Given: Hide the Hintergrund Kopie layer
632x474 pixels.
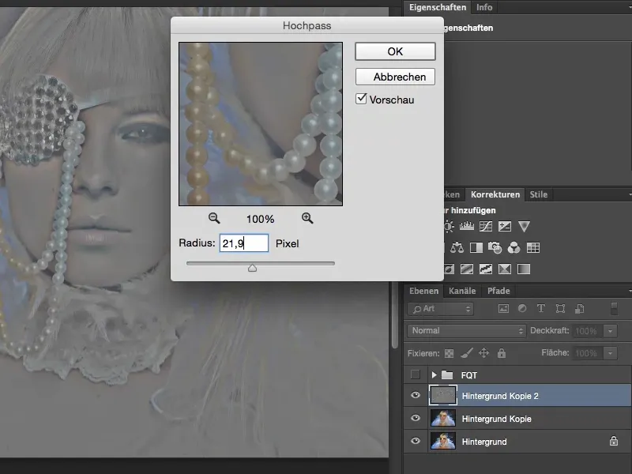Looking at the screenshot, I should (x=416, y=418).
